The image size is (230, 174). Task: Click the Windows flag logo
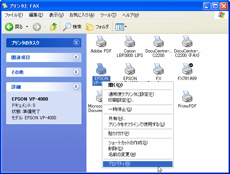pos(222,15)
